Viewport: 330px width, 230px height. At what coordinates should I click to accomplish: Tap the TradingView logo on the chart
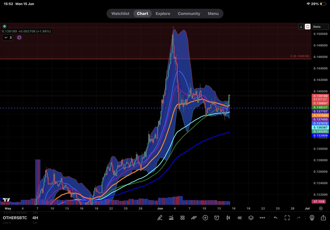tap(7, 200)
